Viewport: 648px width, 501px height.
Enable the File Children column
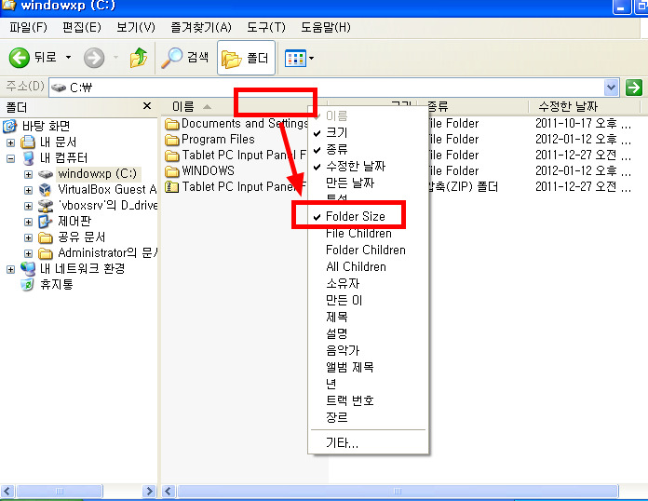pos(358,233)
